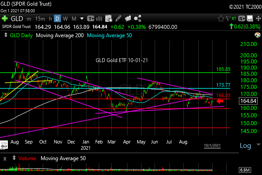Click the star favorite icon
This screenshot has height=175, width=262.
click(x=221, y=18)
